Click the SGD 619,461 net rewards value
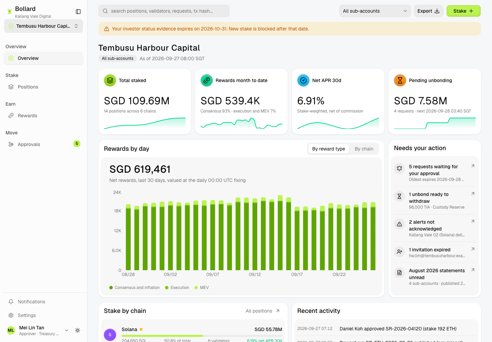This screenshot has width=492, height=342. 140,169
